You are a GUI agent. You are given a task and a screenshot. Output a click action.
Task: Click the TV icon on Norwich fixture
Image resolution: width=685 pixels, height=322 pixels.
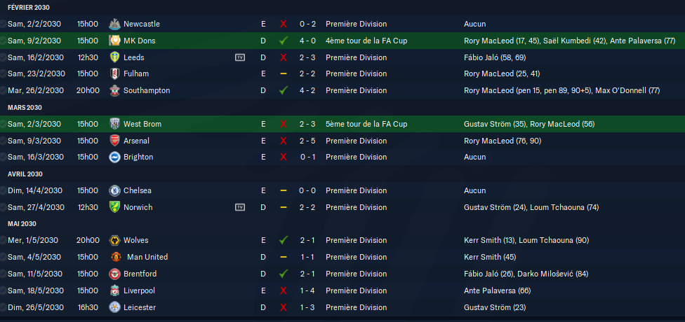click(x=240, y=207)
